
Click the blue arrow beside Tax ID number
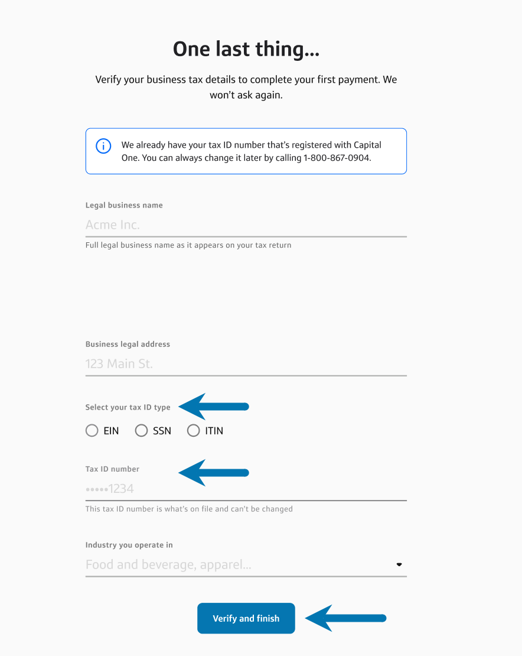214,473
